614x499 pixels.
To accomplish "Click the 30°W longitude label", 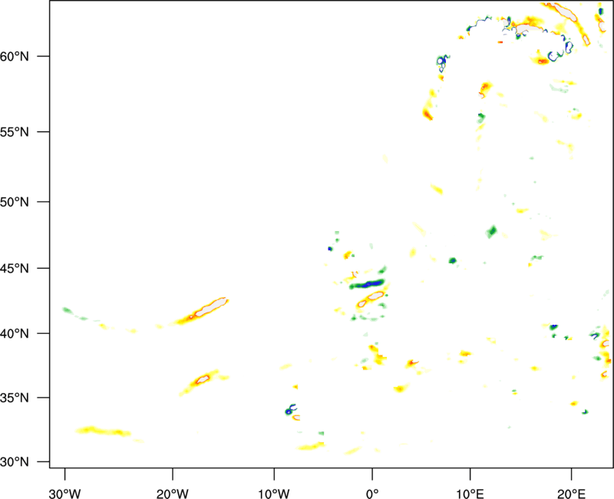I will [65, 494].
